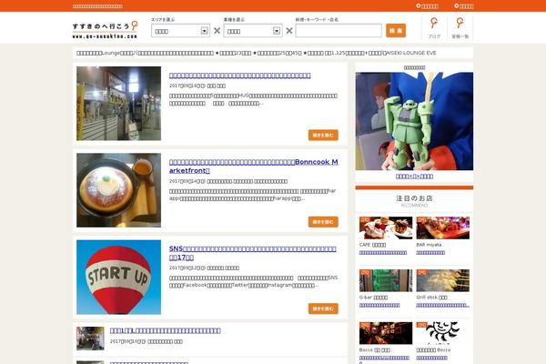Click the link under G-bar listing

coord(379,305)
